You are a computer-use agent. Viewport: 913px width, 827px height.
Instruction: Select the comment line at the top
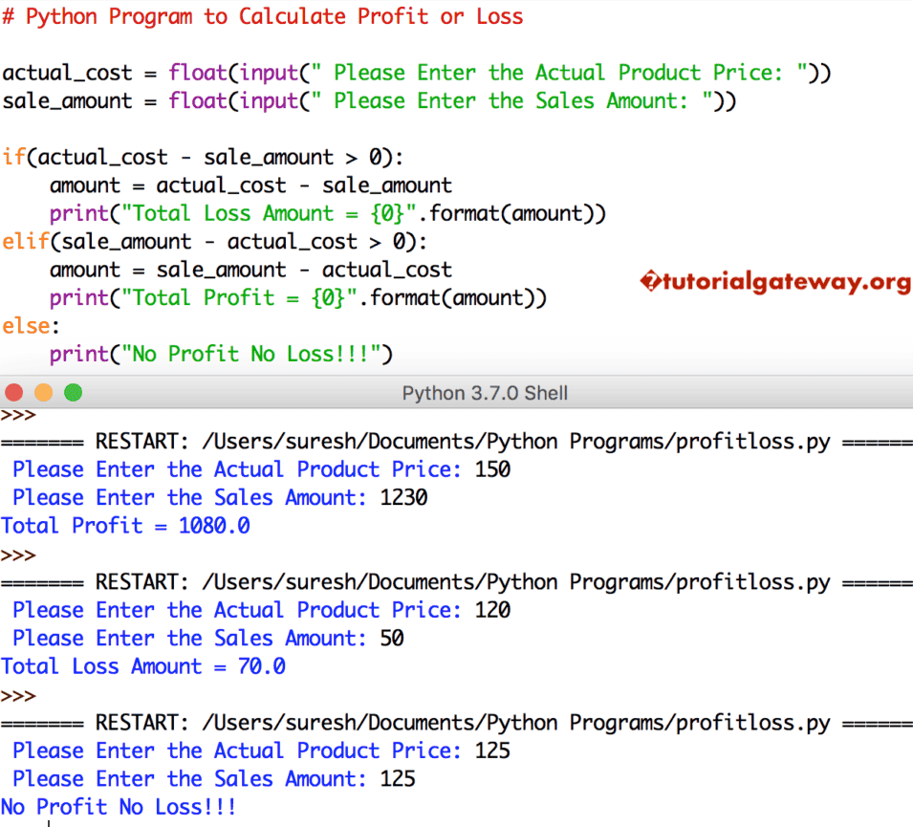tap(264, 16)
